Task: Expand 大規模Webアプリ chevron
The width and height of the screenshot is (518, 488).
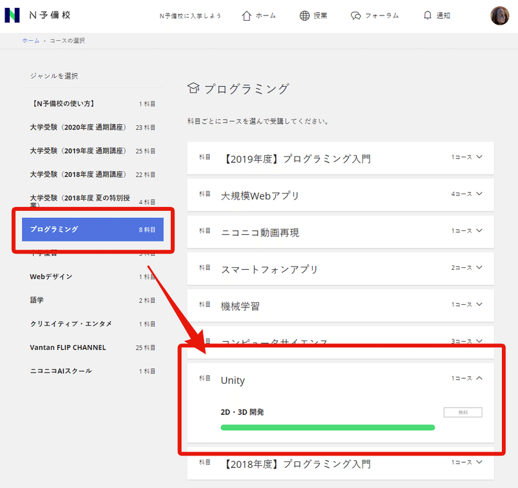Action: 479,194
